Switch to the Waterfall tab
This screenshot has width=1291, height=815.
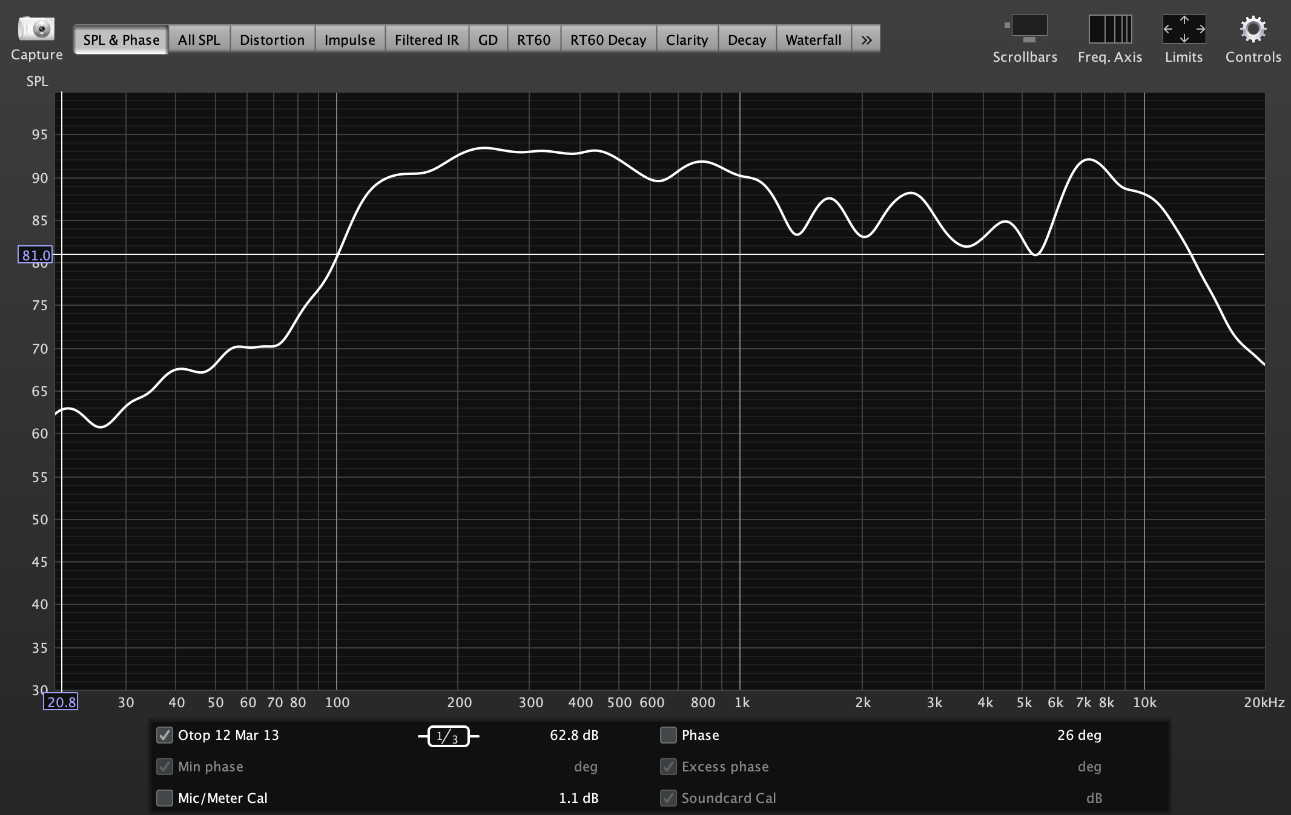tap(813, 40)
